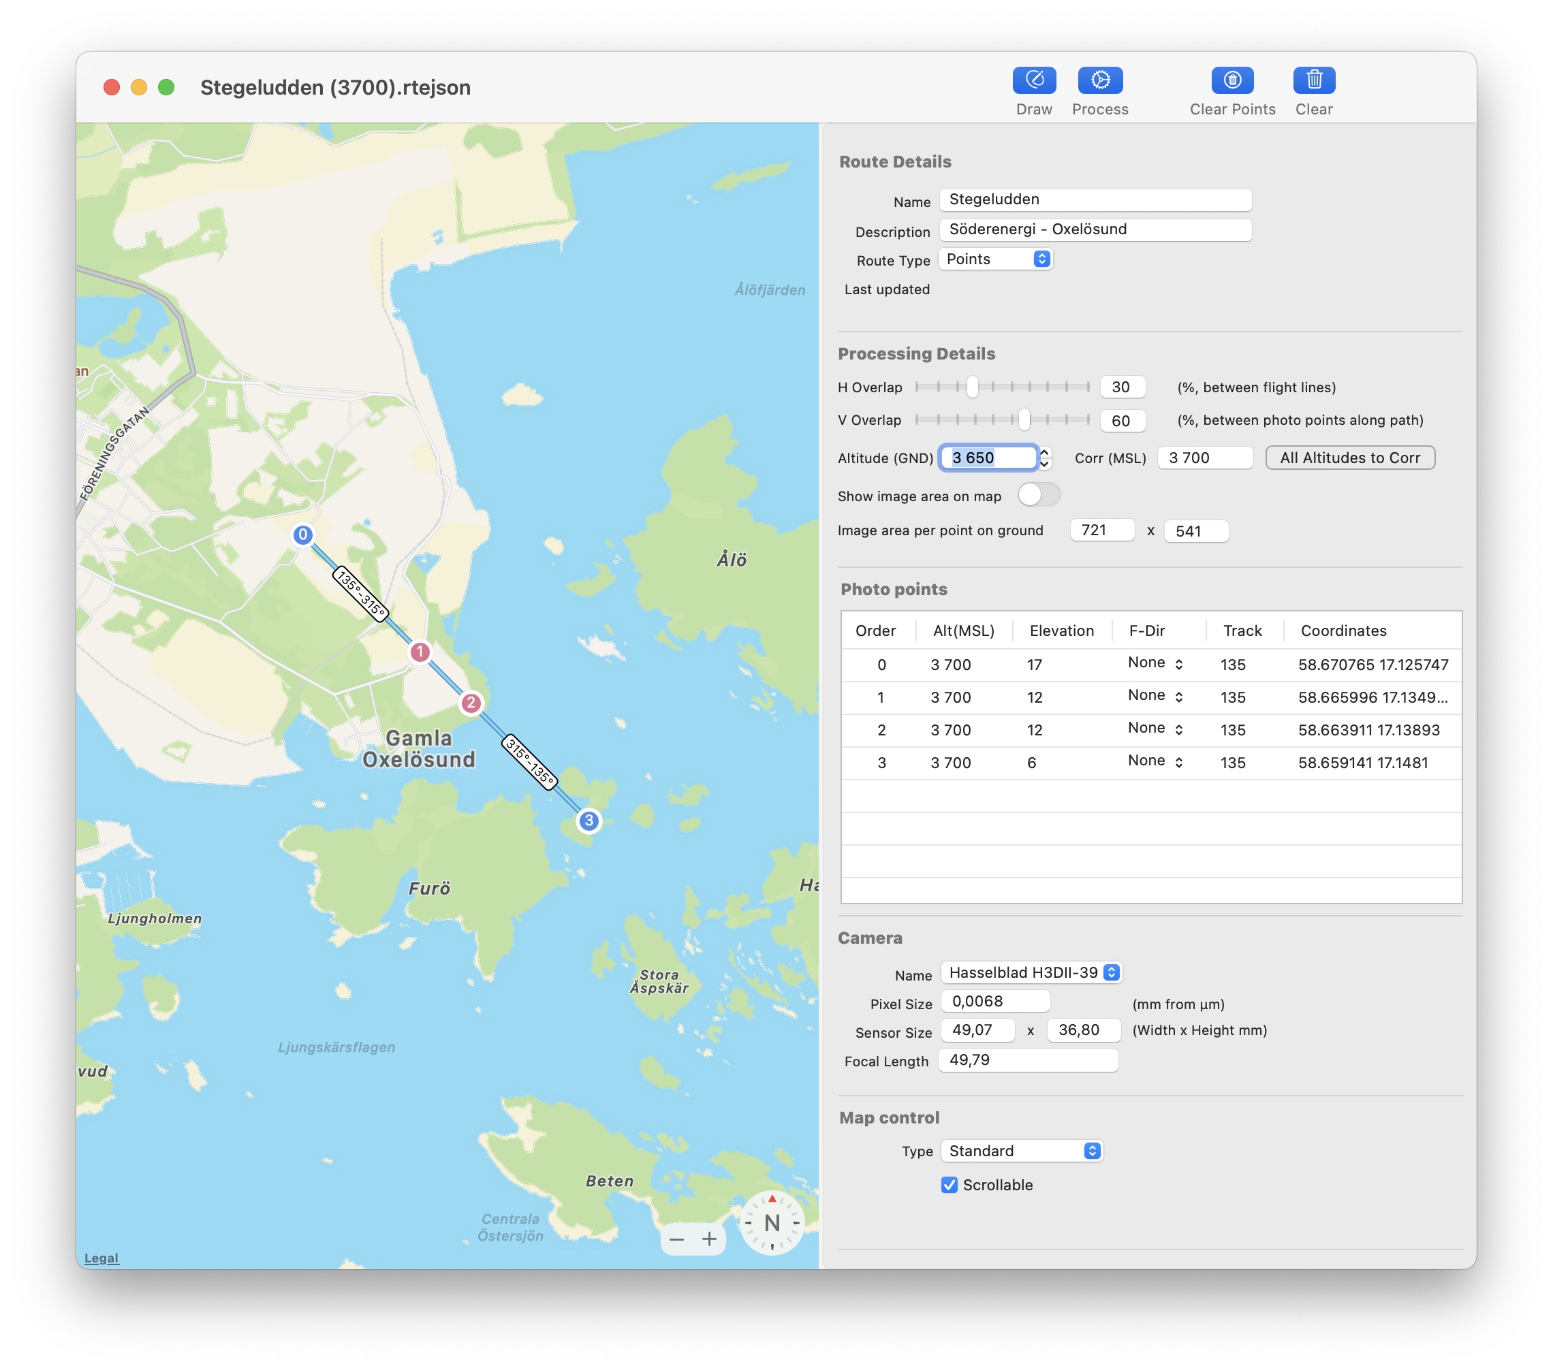Click the Alt(MSL) column header
Viewport: 1553px width, 1370px height.
click(962, 631)
